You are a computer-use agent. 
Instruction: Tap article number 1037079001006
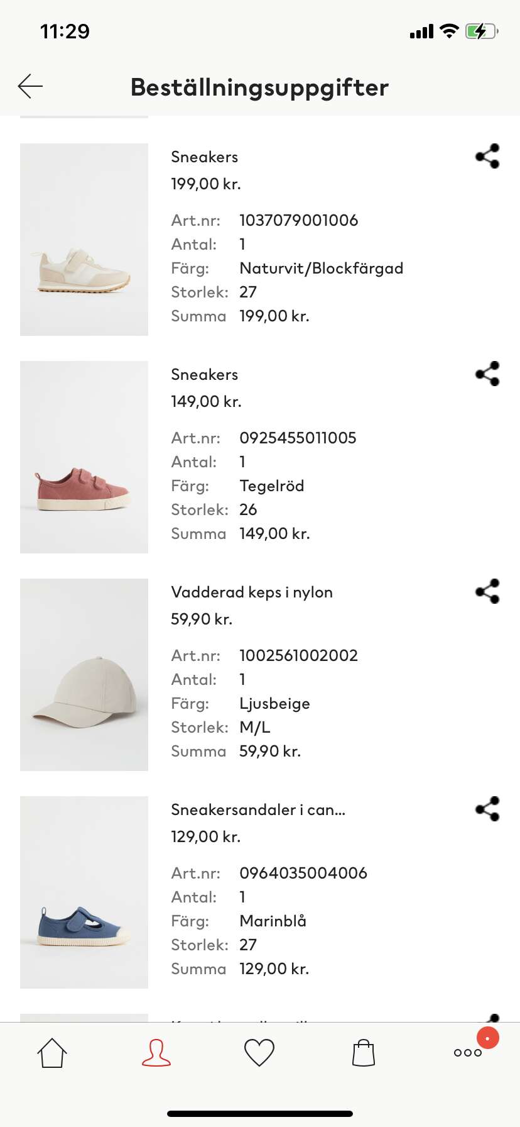click(299, 220)
